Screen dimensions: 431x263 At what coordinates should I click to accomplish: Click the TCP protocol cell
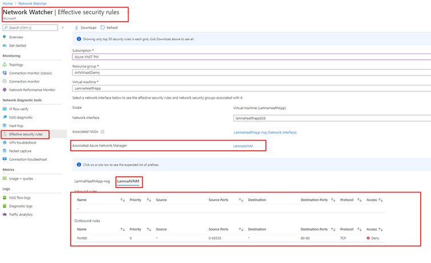pos(343,238)
